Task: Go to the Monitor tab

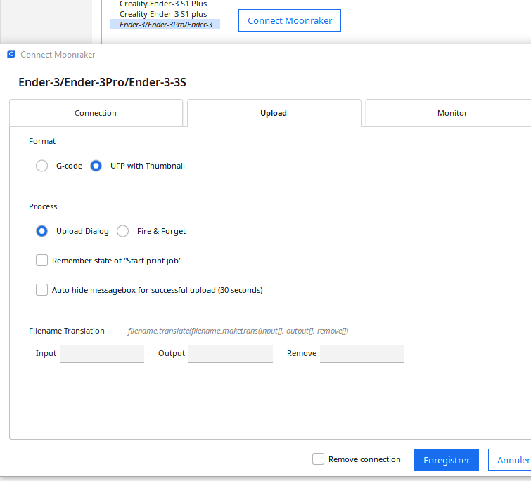Action: click(x=452, y=113)
